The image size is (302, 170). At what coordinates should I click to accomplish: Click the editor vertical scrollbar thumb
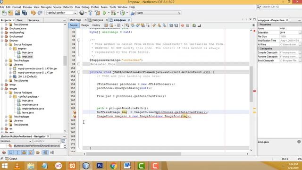[251, 84]
